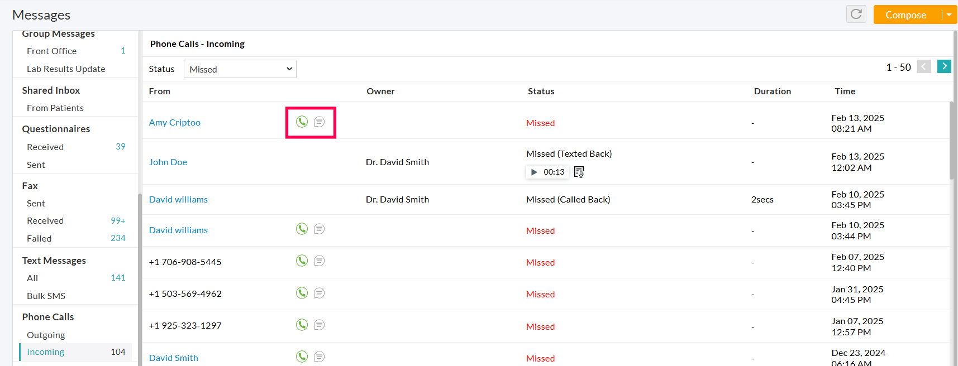Send text to +1 706-908-5445 via message icon

pyautogui.click(x=319, y=261)
